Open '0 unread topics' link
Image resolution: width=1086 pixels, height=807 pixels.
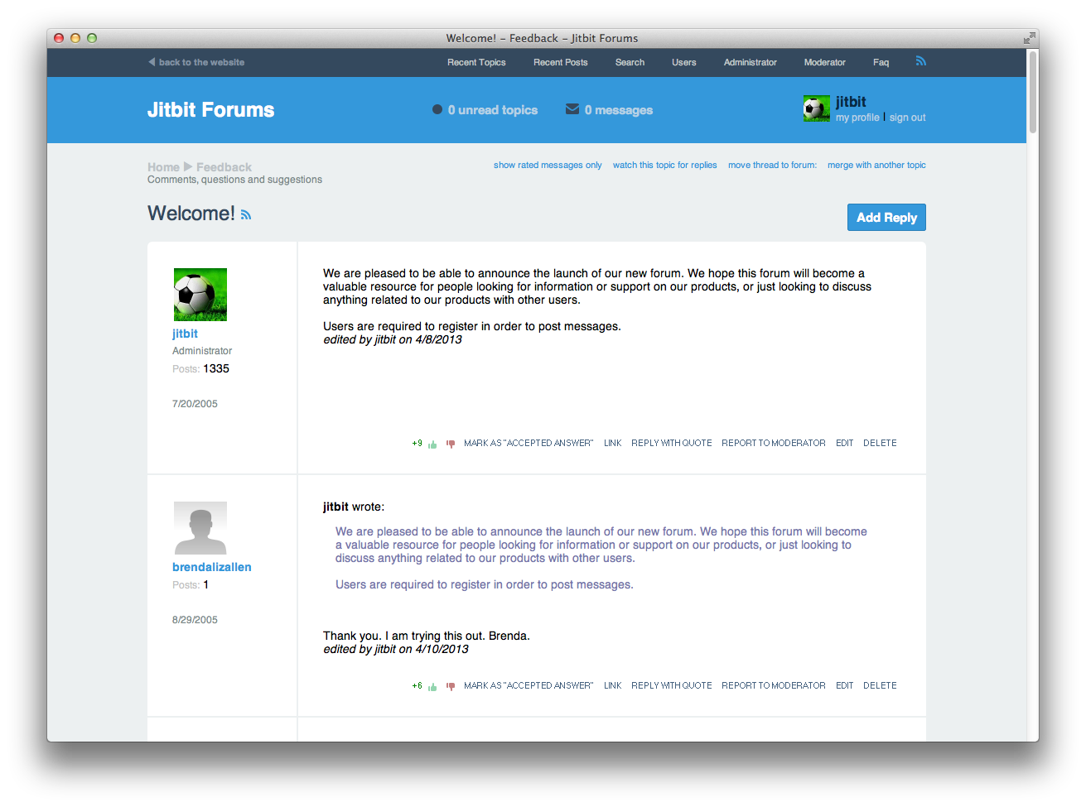493,110
